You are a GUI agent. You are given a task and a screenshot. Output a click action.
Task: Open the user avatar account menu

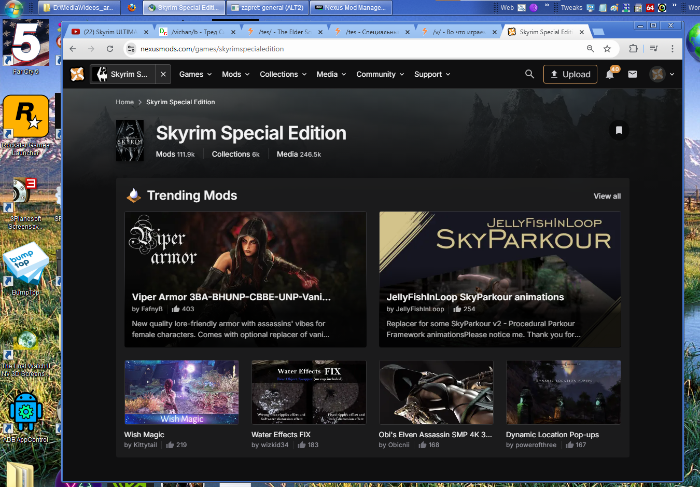click(662, 74)
